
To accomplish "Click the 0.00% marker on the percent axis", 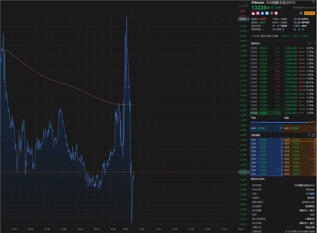I will pyautogui.click(x=243, y=19).
